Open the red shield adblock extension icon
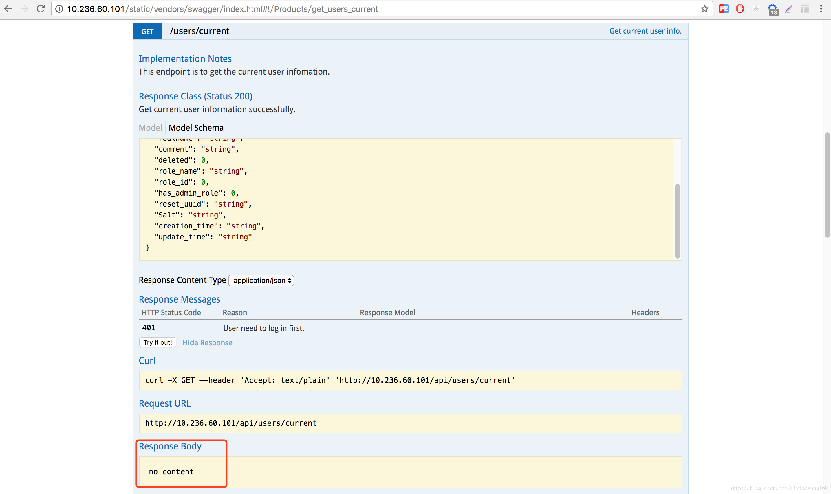The height and width of the screenshot is (494, 831). pyautogui.click(x=740, y=9)
